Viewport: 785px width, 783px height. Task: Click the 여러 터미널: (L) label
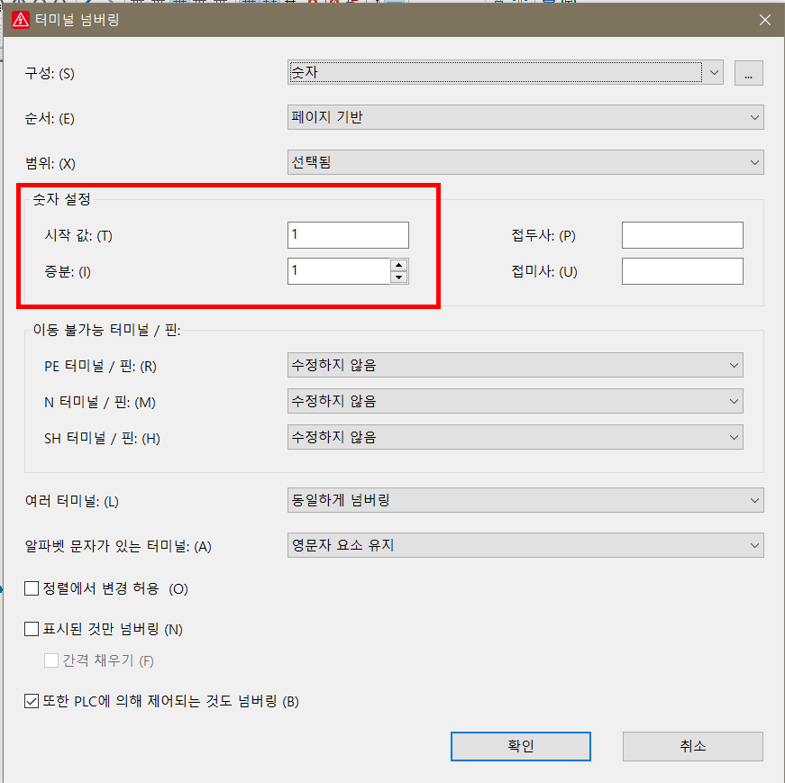coord(71,501)
